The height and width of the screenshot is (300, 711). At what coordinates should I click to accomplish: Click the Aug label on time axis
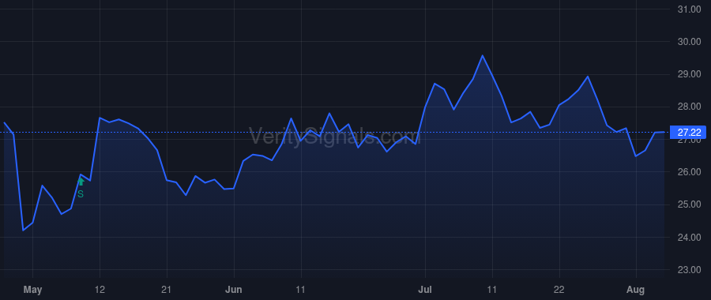tap(636, 290)
